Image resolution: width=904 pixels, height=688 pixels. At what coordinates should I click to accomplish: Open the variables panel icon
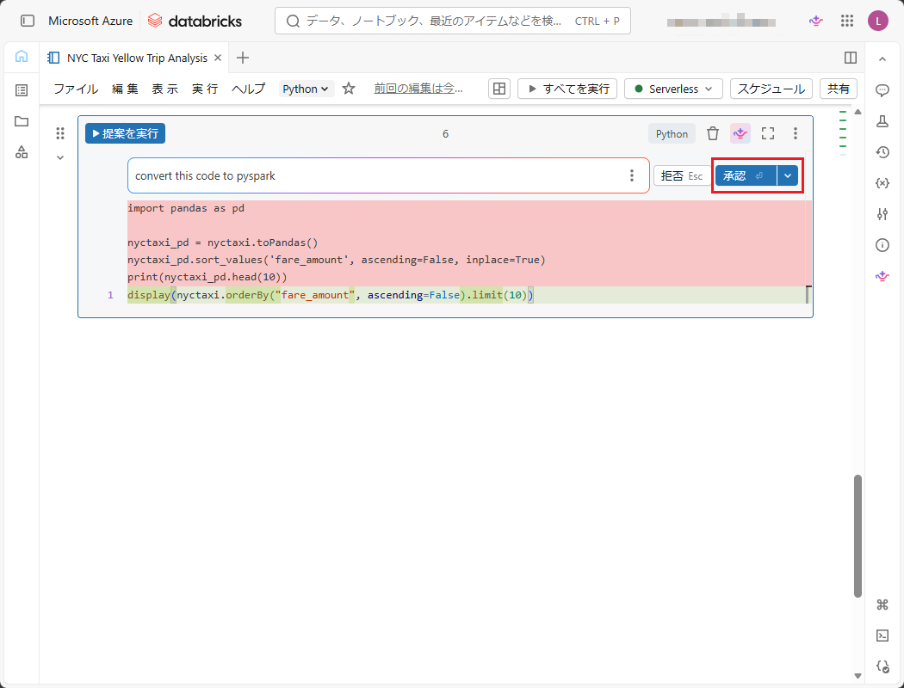(882, 183)
